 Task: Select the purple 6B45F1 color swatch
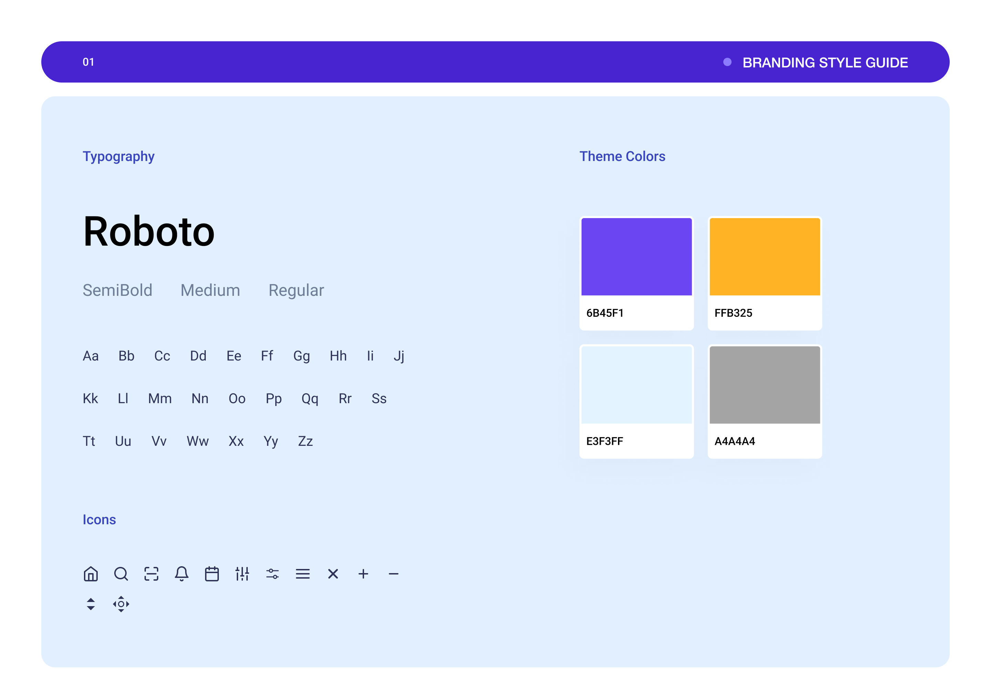pyautogui.click(x=636, y=257)
